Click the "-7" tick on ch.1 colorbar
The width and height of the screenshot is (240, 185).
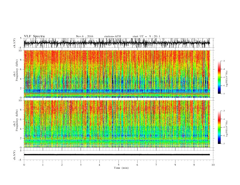tap(223, 94)
